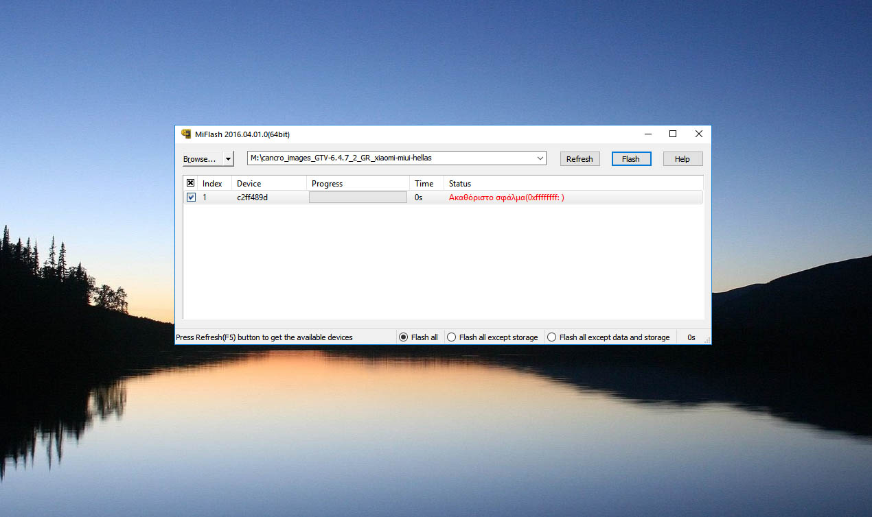Sort by the Index column header

(x=214, y=183)
